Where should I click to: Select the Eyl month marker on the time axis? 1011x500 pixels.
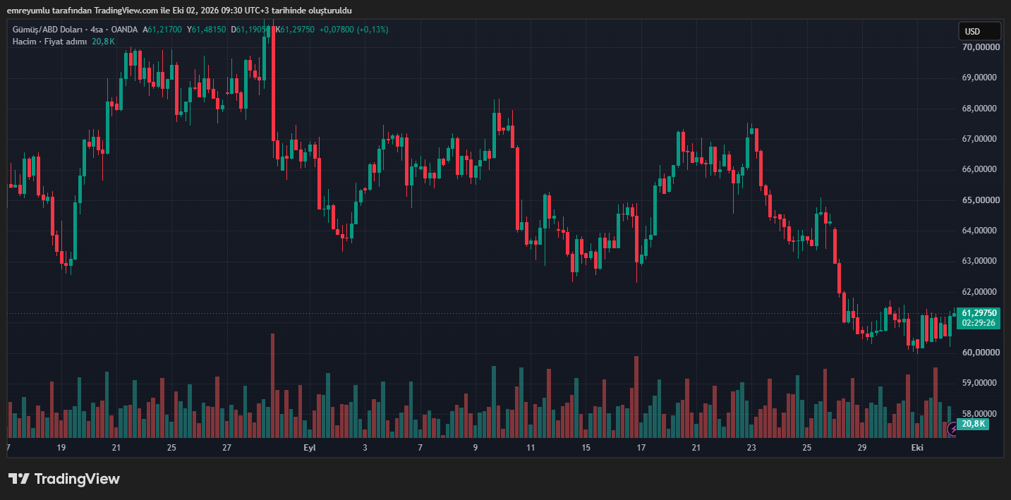pos(310,448)
